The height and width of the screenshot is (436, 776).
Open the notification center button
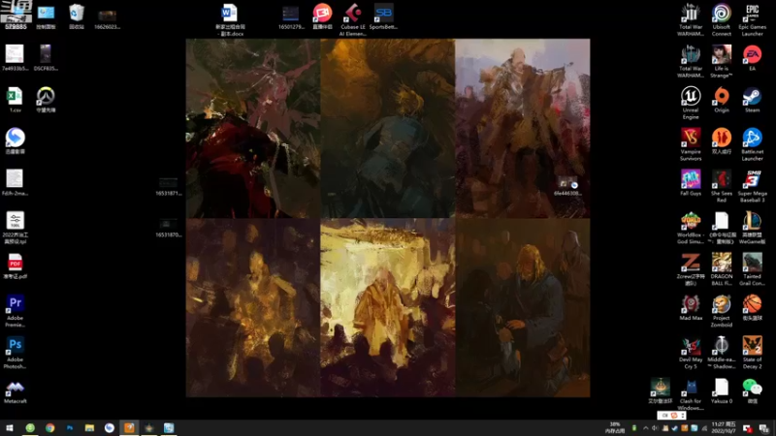pos(764,428)
